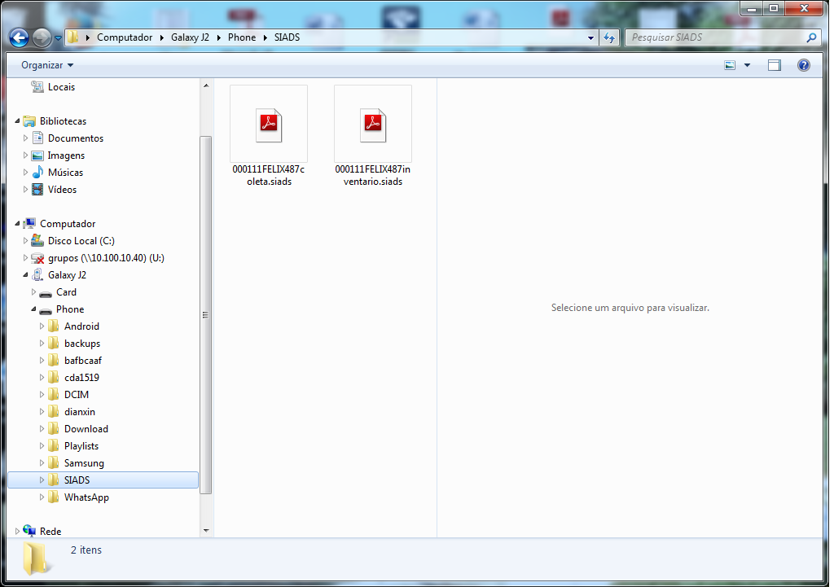Open view options dropdown arrow
Viewport: 834px width, 587px height.
point(747,65)
